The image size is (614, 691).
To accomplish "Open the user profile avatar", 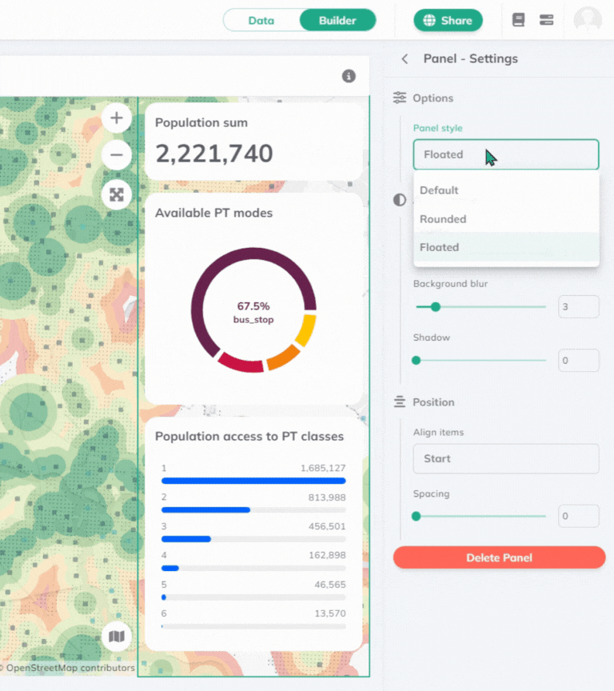I will pos(588,20).
